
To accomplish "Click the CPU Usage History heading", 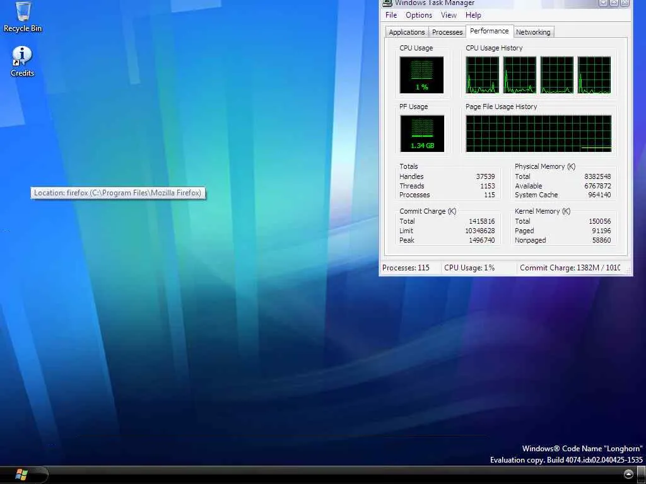I will (x=494, y=48).
